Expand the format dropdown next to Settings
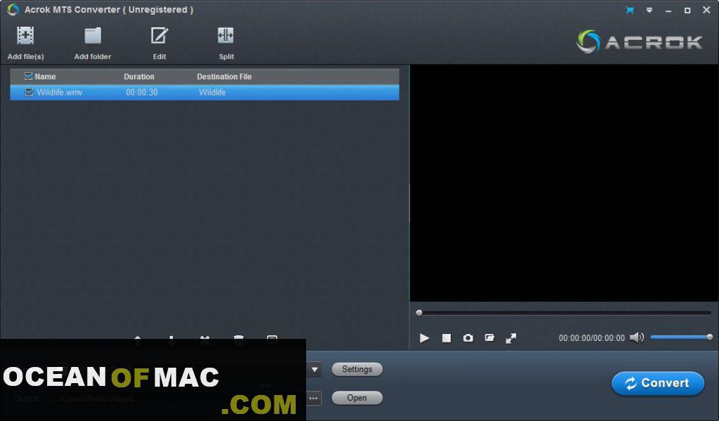The width and height of the screenshot is (719, 421). tap(315, 369)
